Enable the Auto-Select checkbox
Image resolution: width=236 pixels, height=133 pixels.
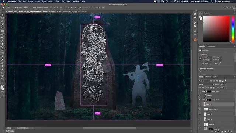click(14, 8)
